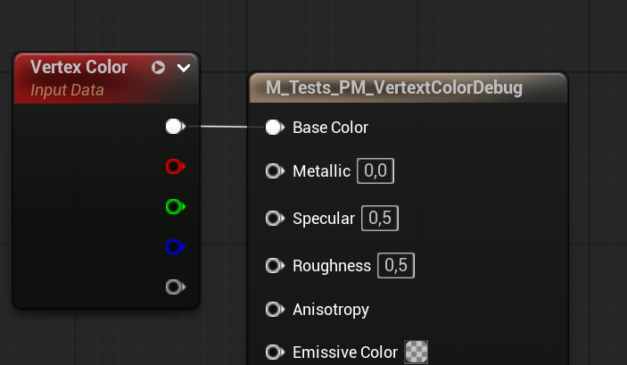The image size is (627, 365).
Task: Select the M_Tests_PM_VertextColorDebug node header
Action: pos(408,87)
